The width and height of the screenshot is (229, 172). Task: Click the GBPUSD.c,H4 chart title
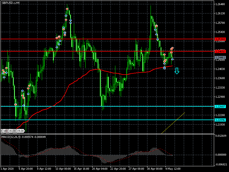tap(11, 3)
